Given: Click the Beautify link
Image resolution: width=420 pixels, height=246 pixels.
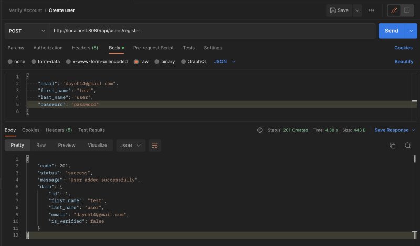Looking at the screenshot, I should click(x=404, y=62).
